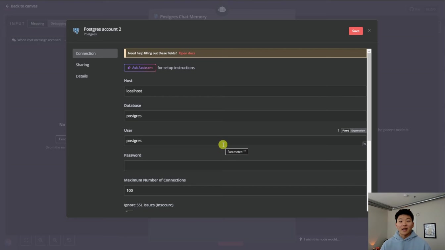Click the Ask Assistant button
The width and height of the screenshot is (445, 250).
[140, 67]
